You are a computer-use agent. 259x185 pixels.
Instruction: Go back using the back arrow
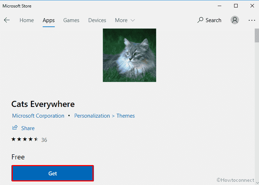[7, 20]
